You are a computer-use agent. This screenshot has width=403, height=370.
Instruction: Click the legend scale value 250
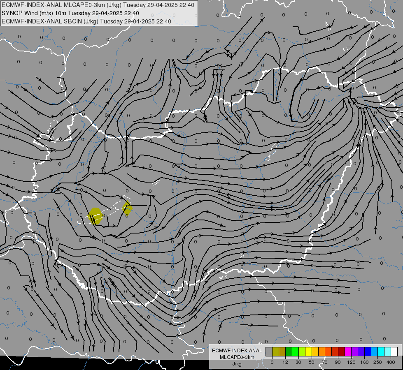coord(377,362)
